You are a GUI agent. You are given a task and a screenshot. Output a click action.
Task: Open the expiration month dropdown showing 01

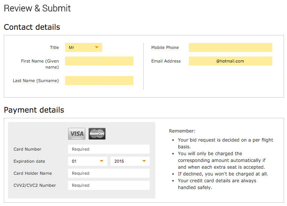point(88,161)
